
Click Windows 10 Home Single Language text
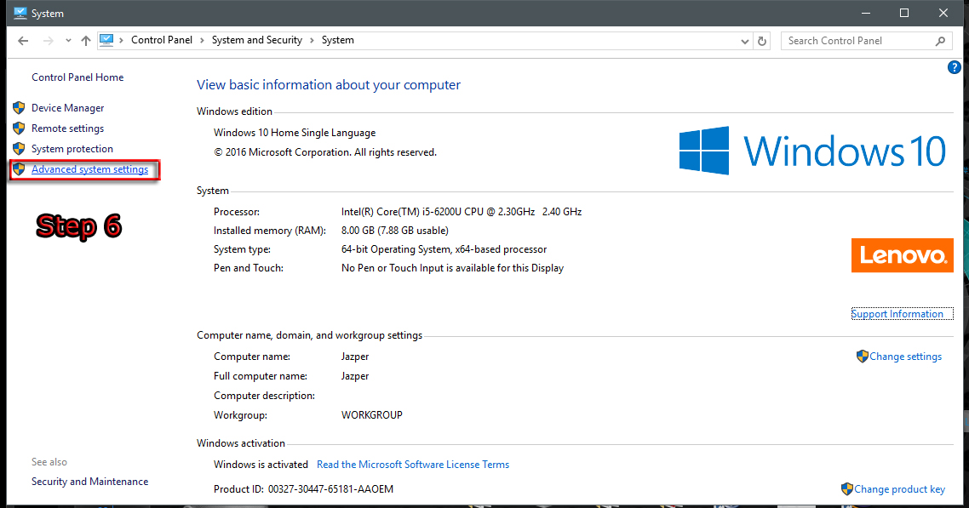pyautogui.click(x=295, y=133)
